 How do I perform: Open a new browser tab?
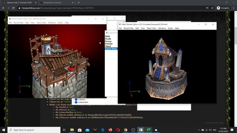[79, 3]
